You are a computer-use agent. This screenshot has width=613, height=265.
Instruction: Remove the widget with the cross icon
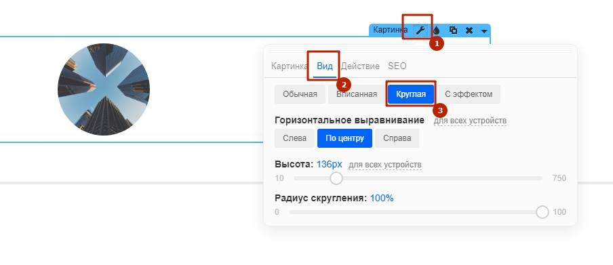point(469,30)
